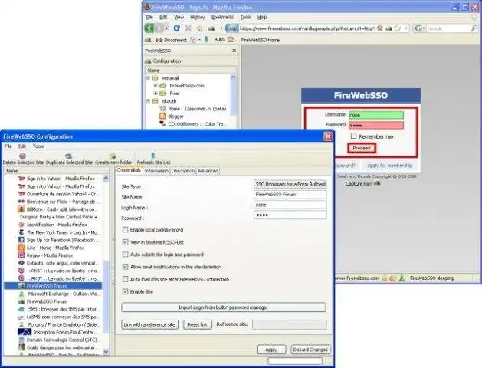Image resolution: width=482 pixels, height=368 pixels.
Task: Open History menu in Firefox
Action: [197, 17]
